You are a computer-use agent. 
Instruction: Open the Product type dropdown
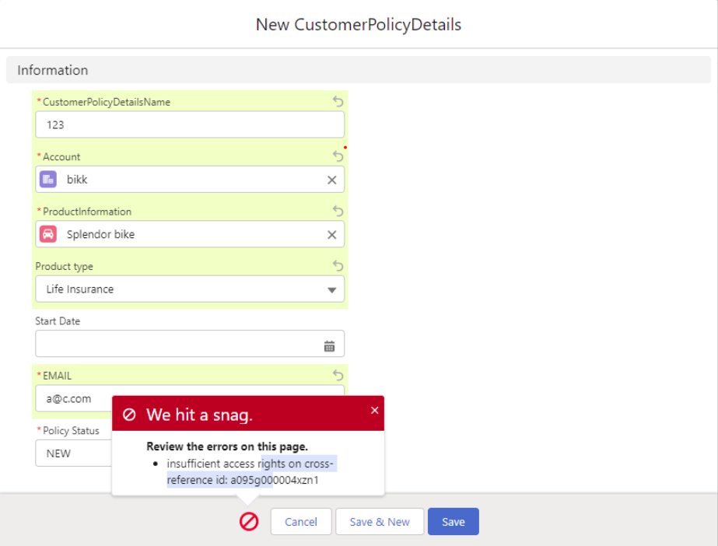[x=190, y=289]
